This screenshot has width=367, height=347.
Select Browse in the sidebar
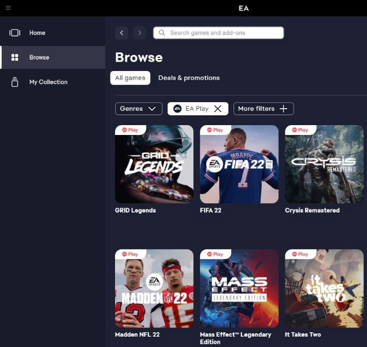coord(53,57)
